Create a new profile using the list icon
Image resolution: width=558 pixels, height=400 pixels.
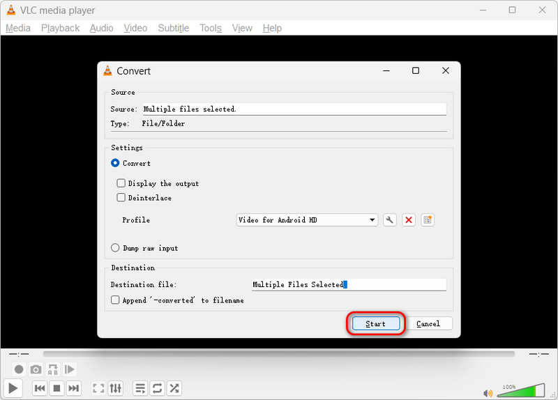pos(428,220)
